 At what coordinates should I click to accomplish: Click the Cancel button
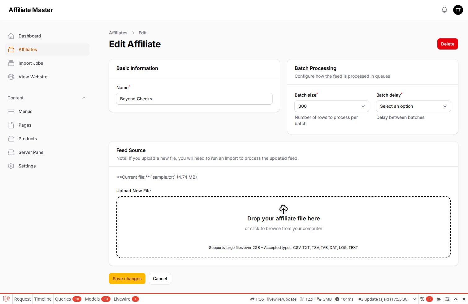[160, 279]
